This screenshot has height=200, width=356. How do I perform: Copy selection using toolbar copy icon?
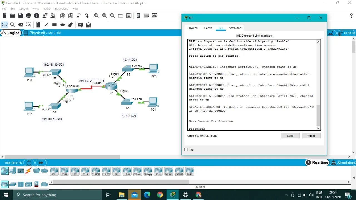click(x=63, y=16)
